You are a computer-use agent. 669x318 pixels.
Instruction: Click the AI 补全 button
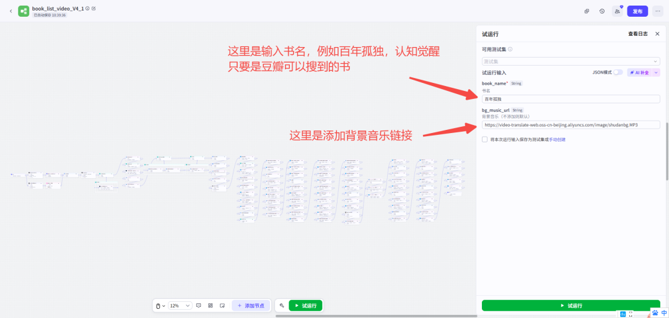(x=639, y=72)
